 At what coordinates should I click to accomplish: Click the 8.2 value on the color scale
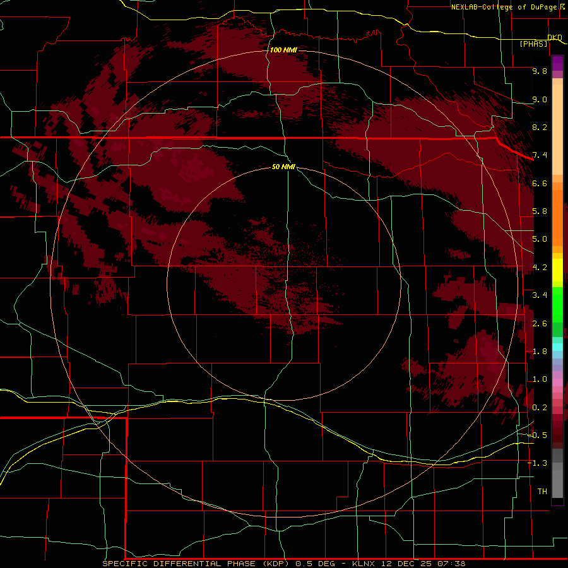coord(540,127)
